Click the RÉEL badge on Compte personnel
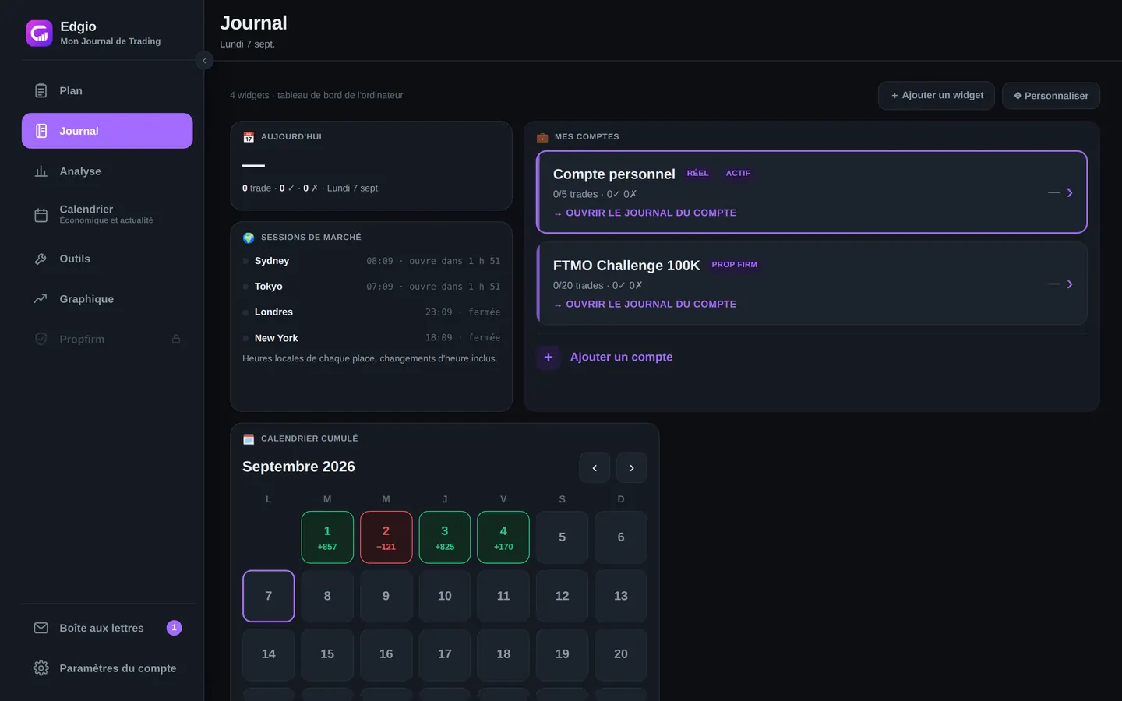 pos(698,173)
